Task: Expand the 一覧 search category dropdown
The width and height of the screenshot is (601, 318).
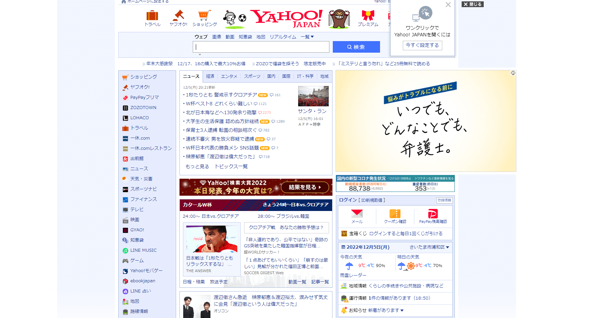Action: [x=307, y=37]
